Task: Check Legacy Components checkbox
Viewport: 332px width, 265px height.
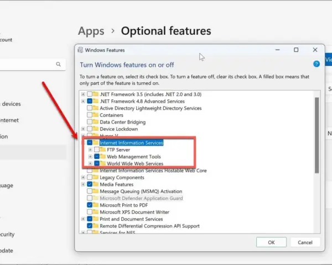Action: pyautogui.click(x=90, y=177)
